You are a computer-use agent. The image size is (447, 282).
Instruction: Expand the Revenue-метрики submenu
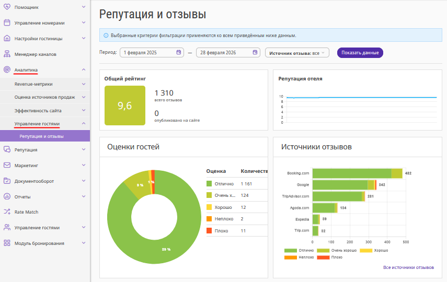pos(84,84)
